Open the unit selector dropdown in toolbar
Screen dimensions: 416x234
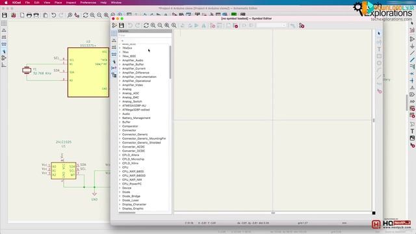point(272,25)
